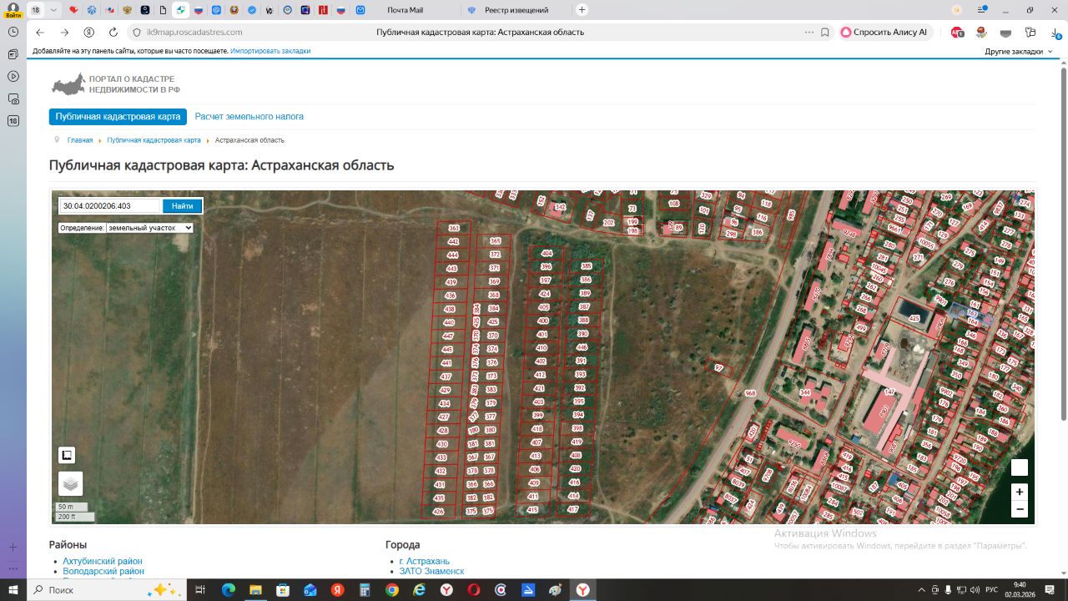Zoom in on the cadastral map
Image resolution: width=1068 pixels, height=601 pixels.
tap(1020, 492)
